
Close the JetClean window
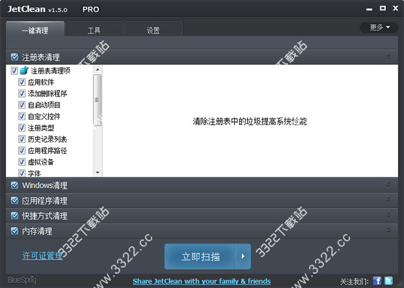pos(395,8)
